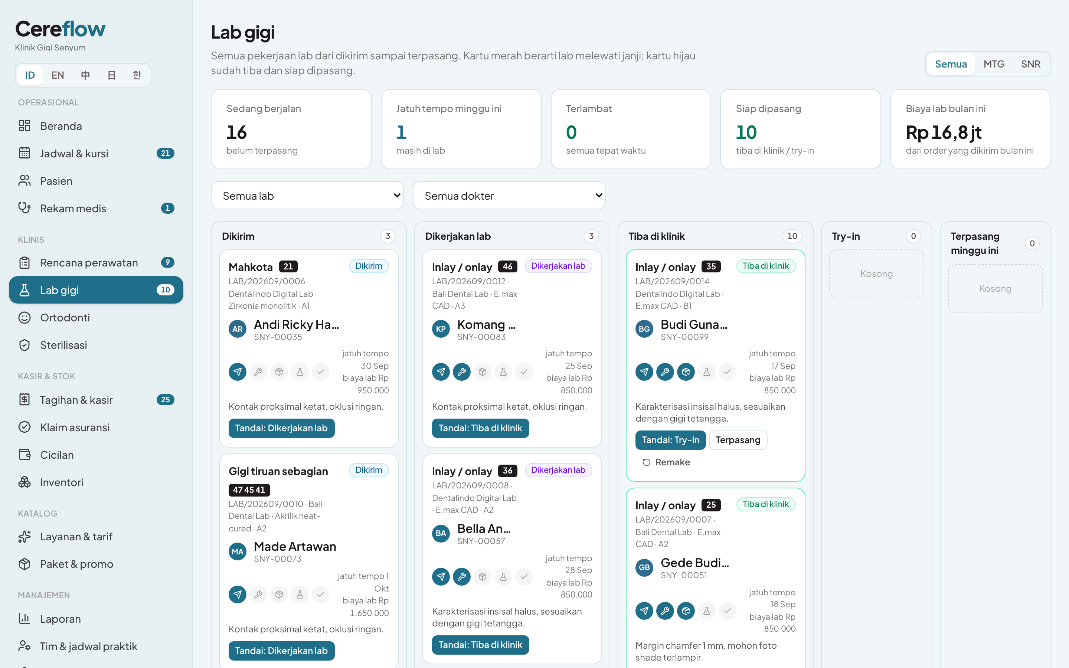Screen dimensions: 1069x668
Task: Click the AR avatar on the Mahkota card
Action: tap(238, 329)
